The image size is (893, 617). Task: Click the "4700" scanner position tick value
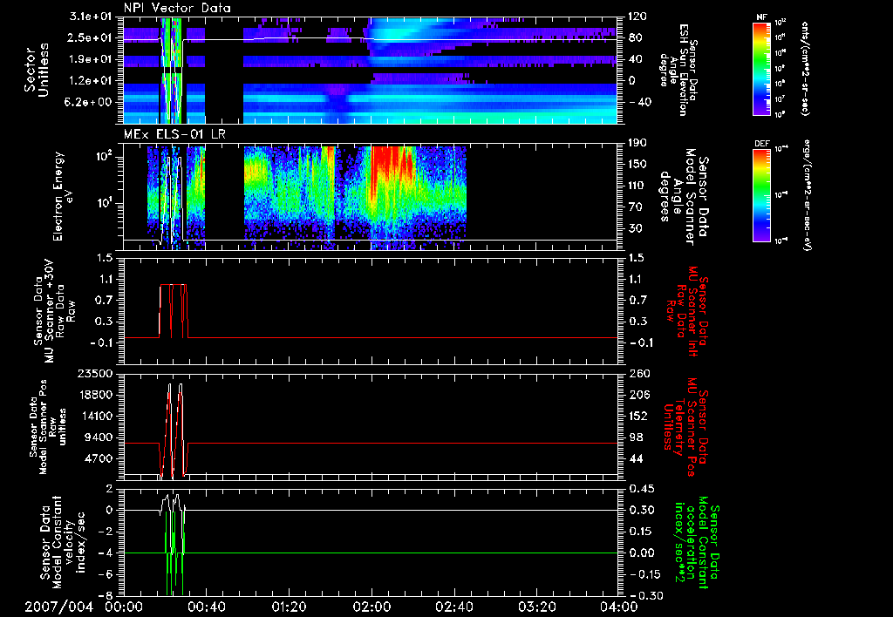pyautogui.click(x=100, y=458)
